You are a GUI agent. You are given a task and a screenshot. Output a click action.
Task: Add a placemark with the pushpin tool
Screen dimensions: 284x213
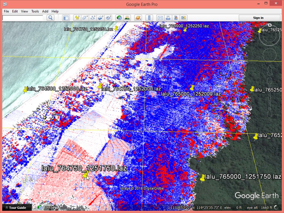click(77, 18)
